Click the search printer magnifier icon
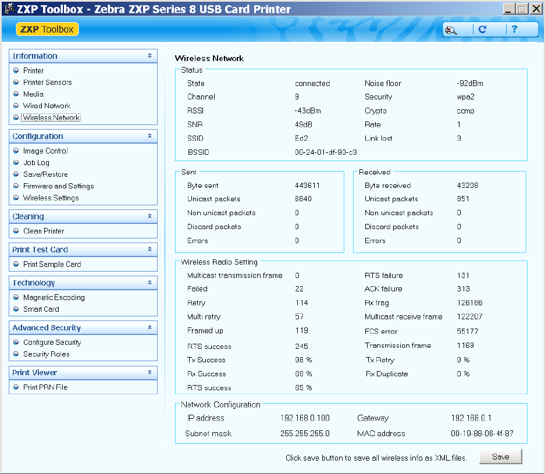Viewport: 545px width, 474px height. tap(451, 30)
